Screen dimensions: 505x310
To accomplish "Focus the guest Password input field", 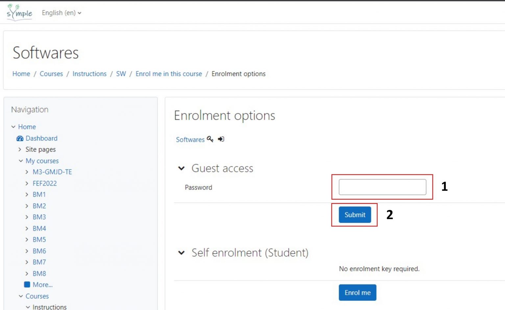I will (x=382, y=187).
